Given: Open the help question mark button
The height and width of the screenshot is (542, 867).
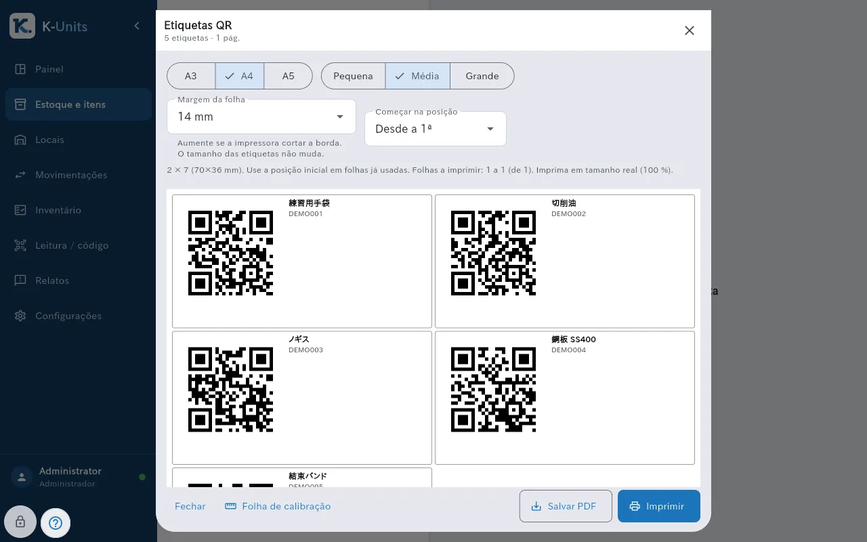Looking at the screenshot, I should [x=56, y=523].
